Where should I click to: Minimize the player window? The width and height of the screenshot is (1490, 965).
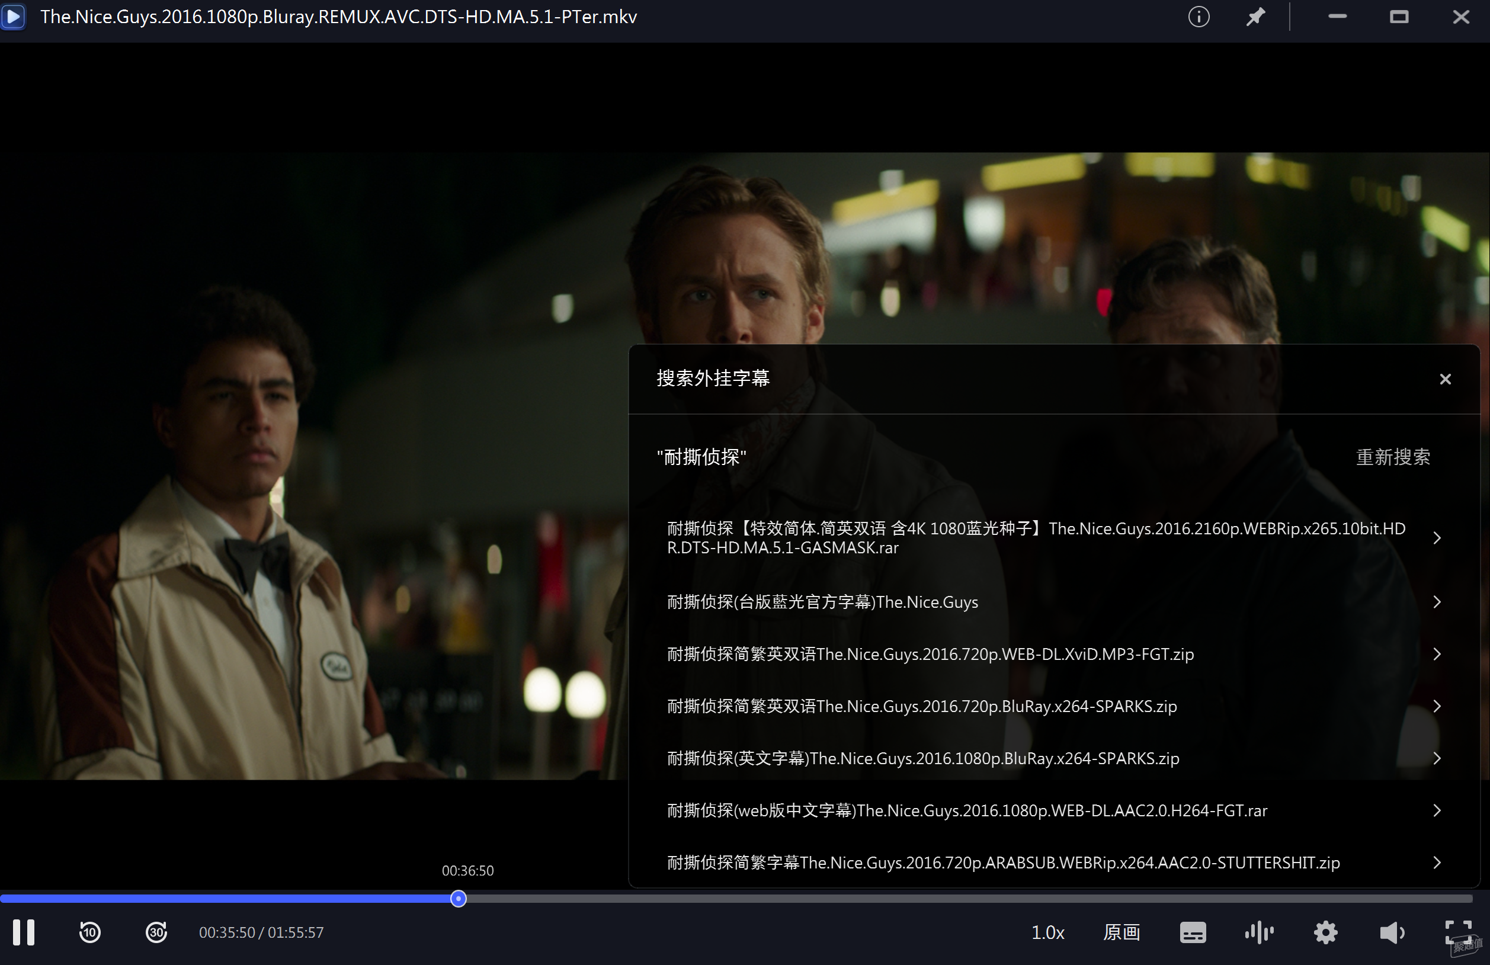(x=1337, y=17)
